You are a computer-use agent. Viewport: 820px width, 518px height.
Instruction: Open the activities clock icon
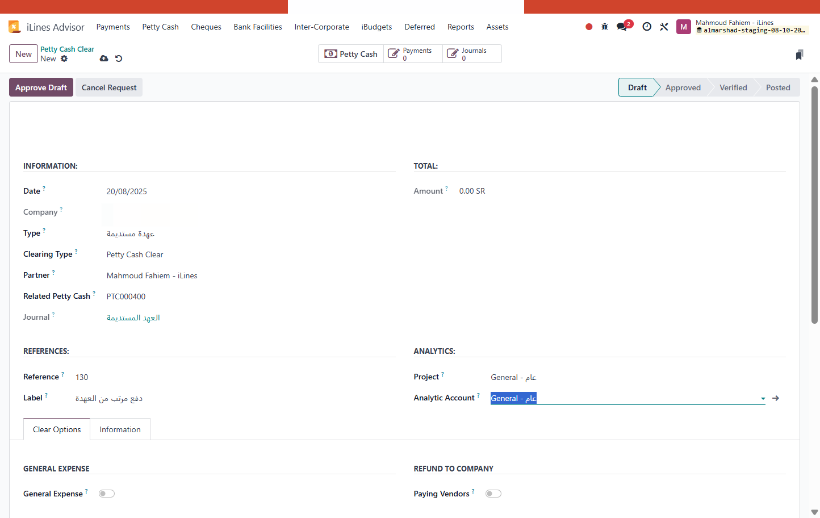click(647, 27)
